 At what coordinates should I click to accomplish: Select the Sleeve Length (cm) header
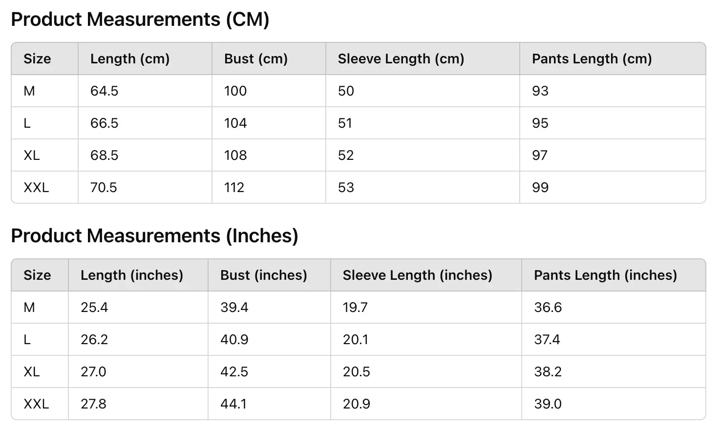423,59
